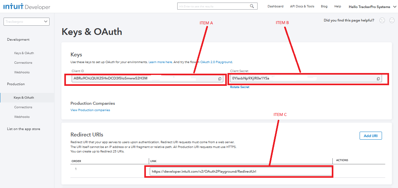Click the Add URI button
The height and width of the screenshot is (188, 398).
click(370, 136)
